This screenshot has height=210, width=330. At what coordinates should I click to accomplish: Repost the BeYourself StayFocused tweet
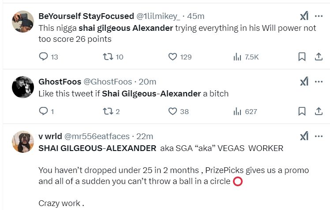[x=108, y=57]
